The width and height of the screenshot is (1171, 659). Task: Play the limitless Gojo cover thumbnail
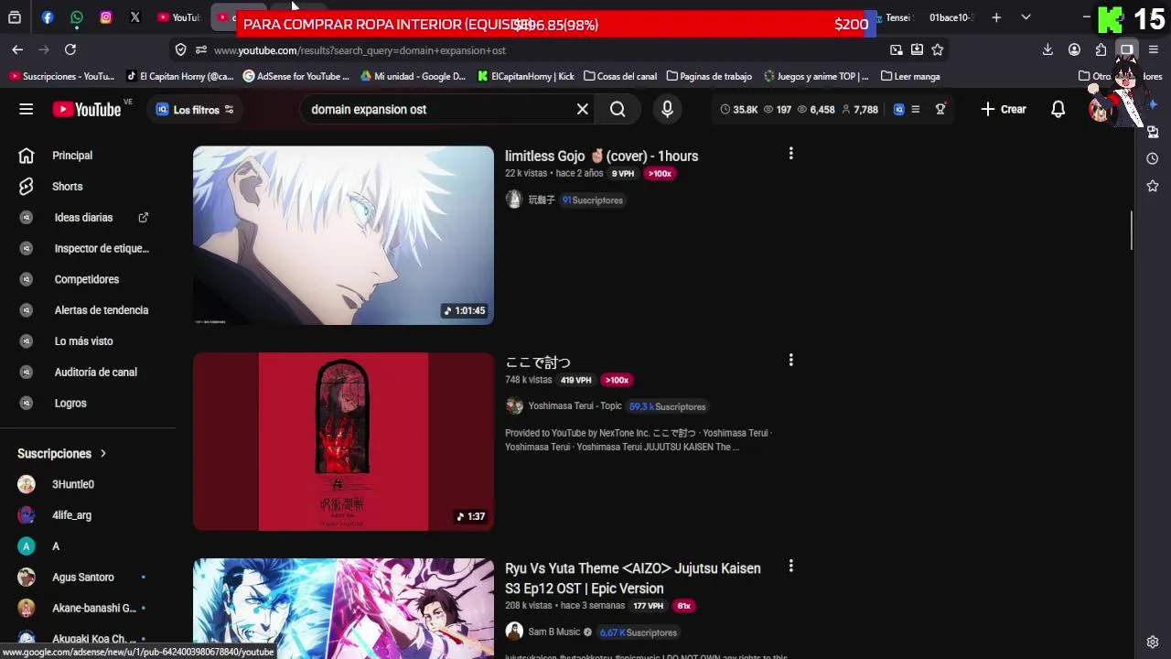[x=343, y=235]
